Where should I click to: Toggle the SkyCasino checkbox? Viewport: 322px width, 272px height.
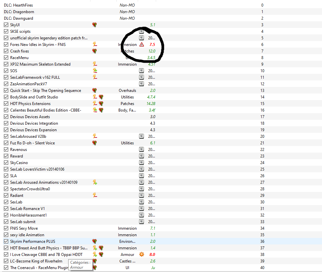pos(6,162)
